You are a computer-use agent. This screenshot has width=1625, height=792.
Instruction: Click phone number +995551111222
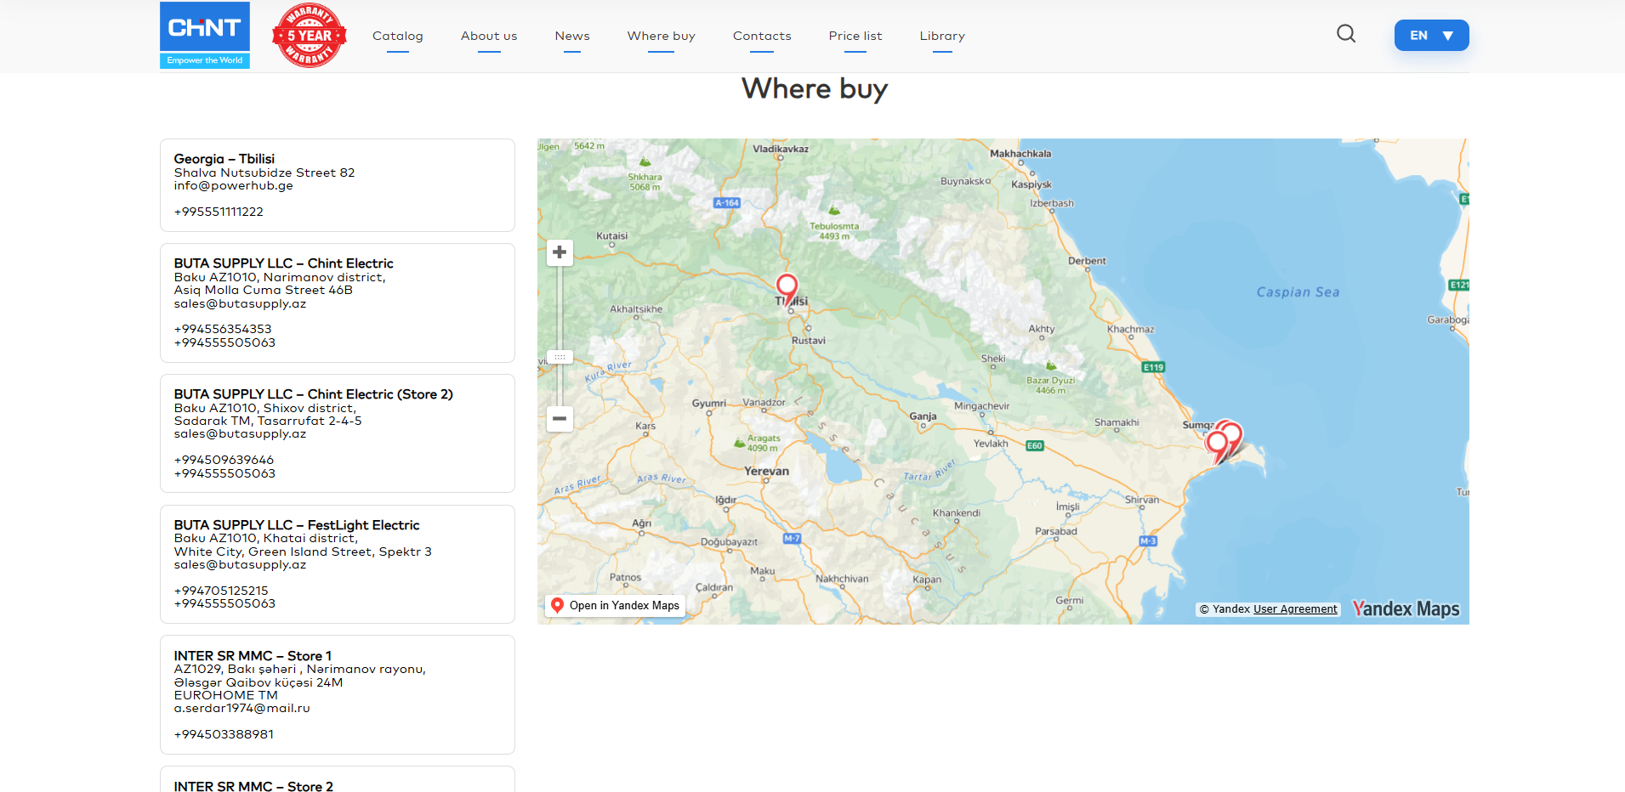[x=219, y=212]
